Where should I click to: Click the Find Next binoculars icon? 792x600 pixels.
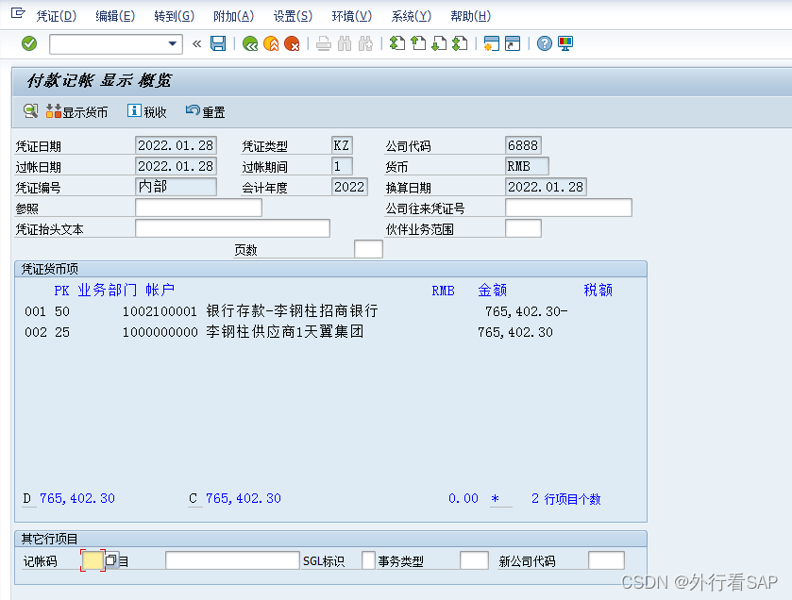(x=365, y=44)
